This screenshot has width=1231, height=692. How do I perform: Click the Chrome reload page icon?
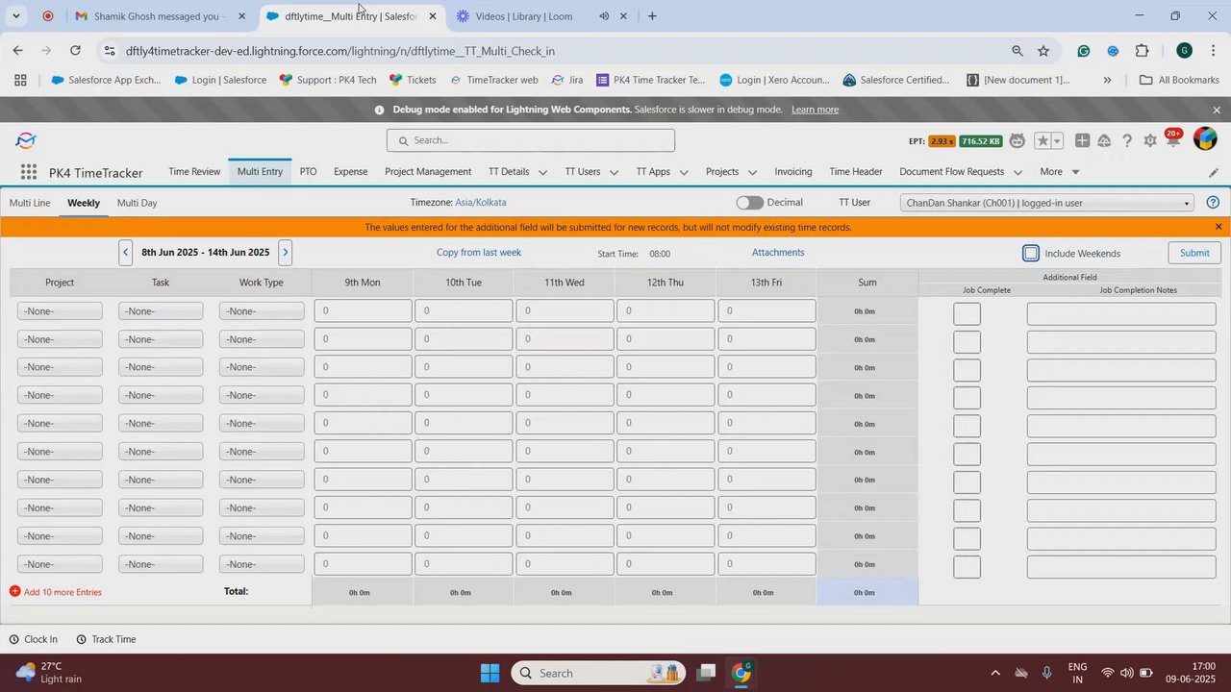75,51
